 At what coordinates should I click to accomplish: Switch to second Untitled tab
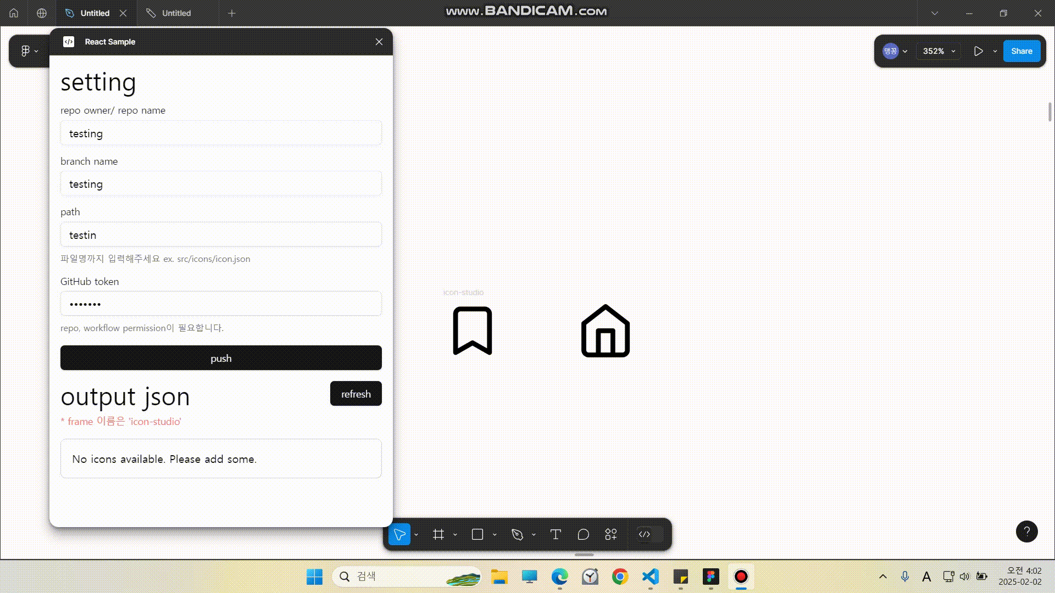coord(176,13)
